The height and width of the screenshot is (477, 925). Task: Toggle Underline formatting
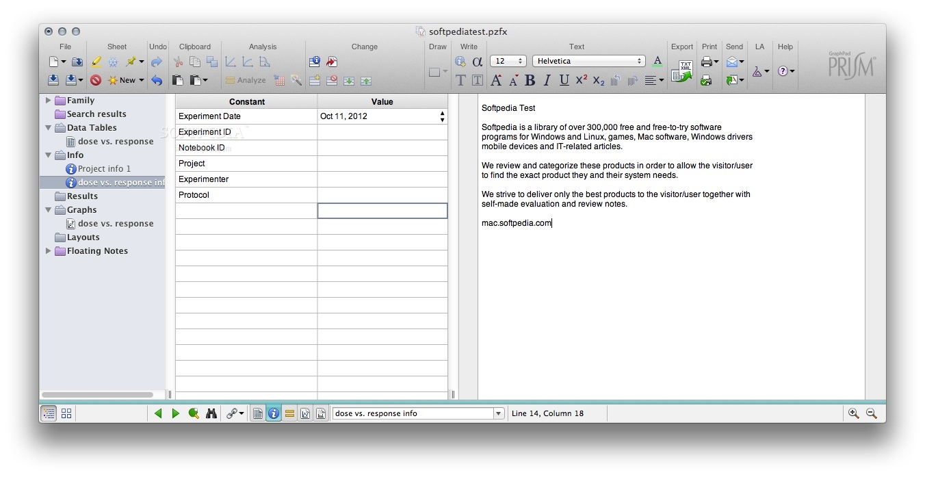pyautogui.click(x=564, y=80)
